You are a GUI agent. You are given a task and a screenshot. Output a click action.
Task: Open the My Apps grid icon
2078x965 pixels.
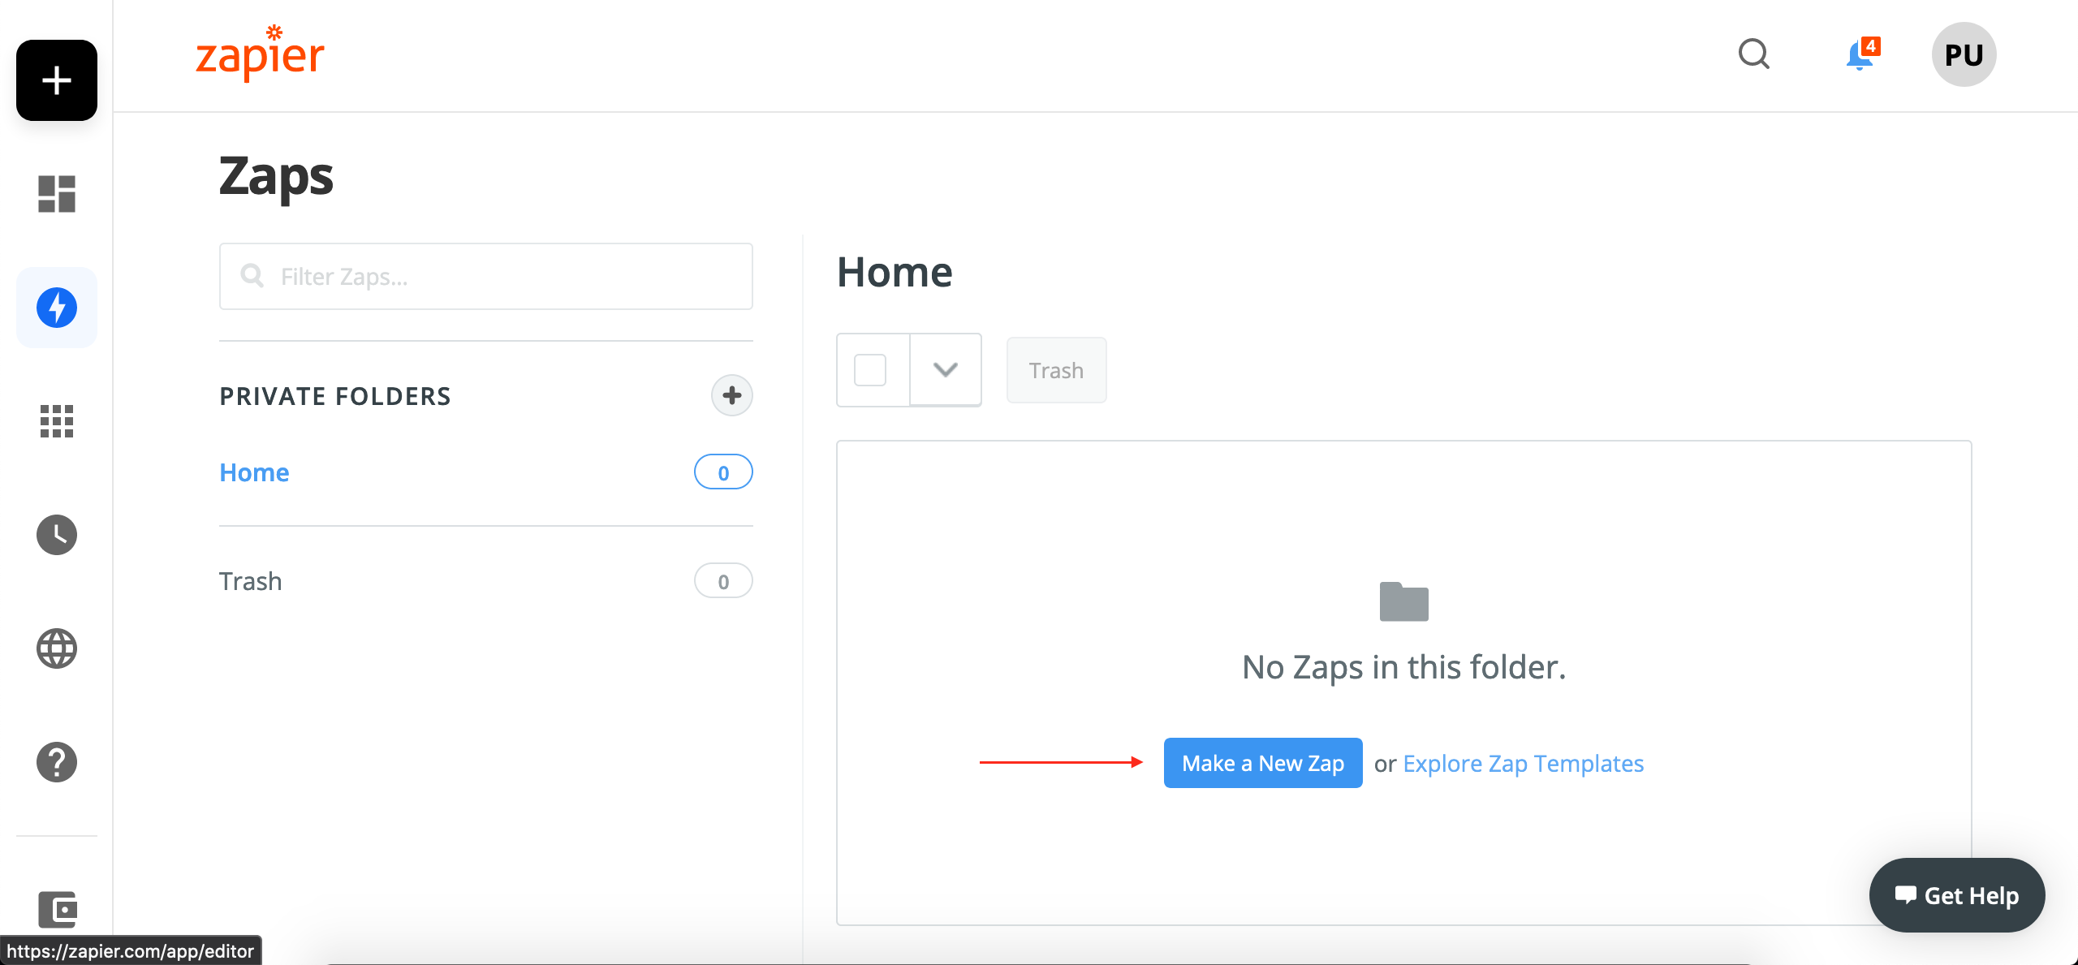point(56,421)
